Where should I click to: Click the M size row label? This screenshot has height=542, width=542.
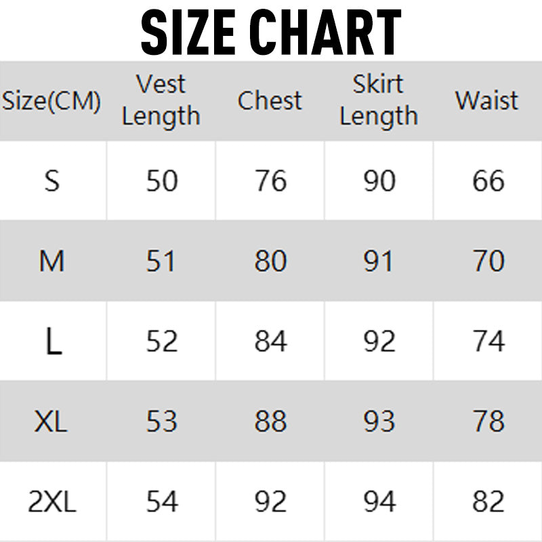52,262
